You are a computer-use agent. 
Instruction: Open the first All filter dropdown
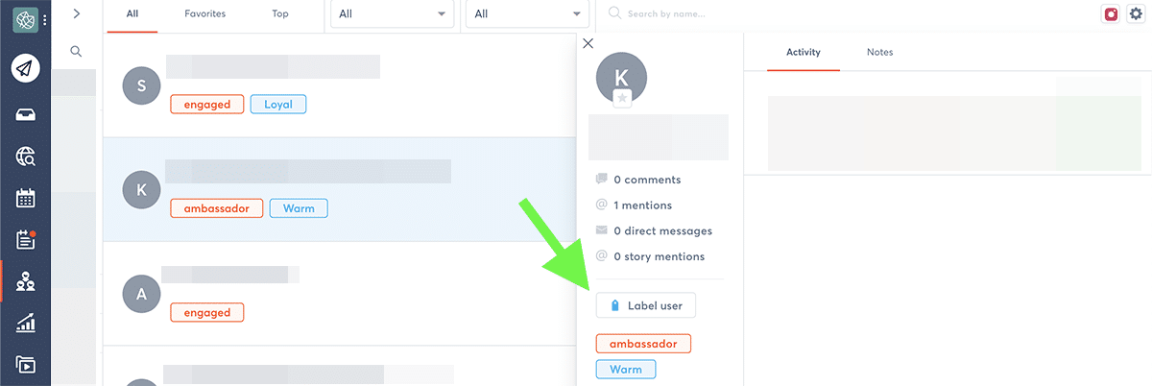coord(392,14)
